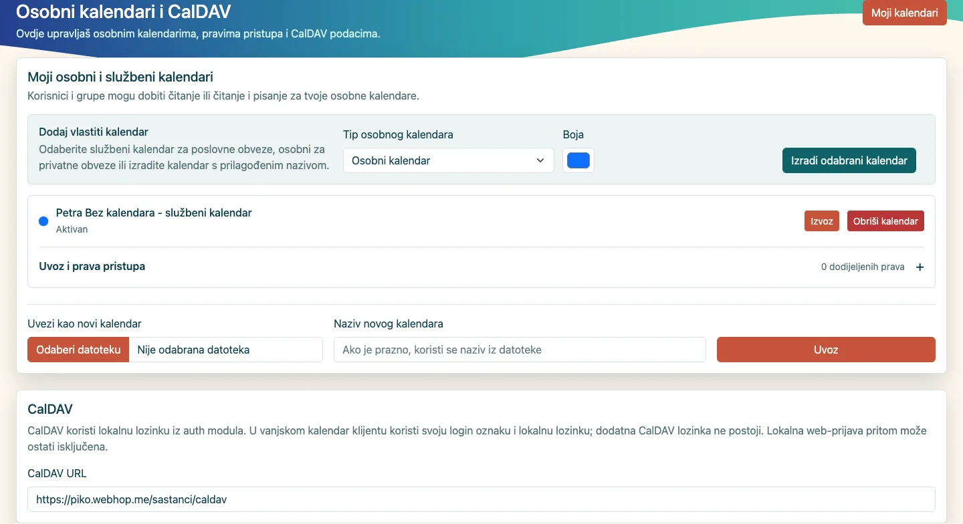Select the Petra Bez kalendara title

[154, 213]
